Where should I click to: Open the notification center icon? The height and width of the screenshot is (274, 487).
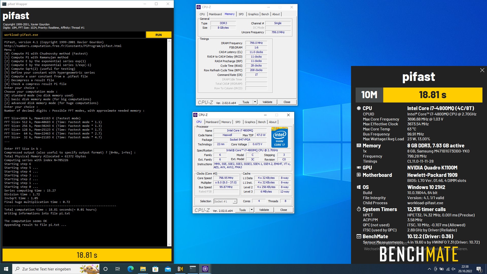click(479, 269)
